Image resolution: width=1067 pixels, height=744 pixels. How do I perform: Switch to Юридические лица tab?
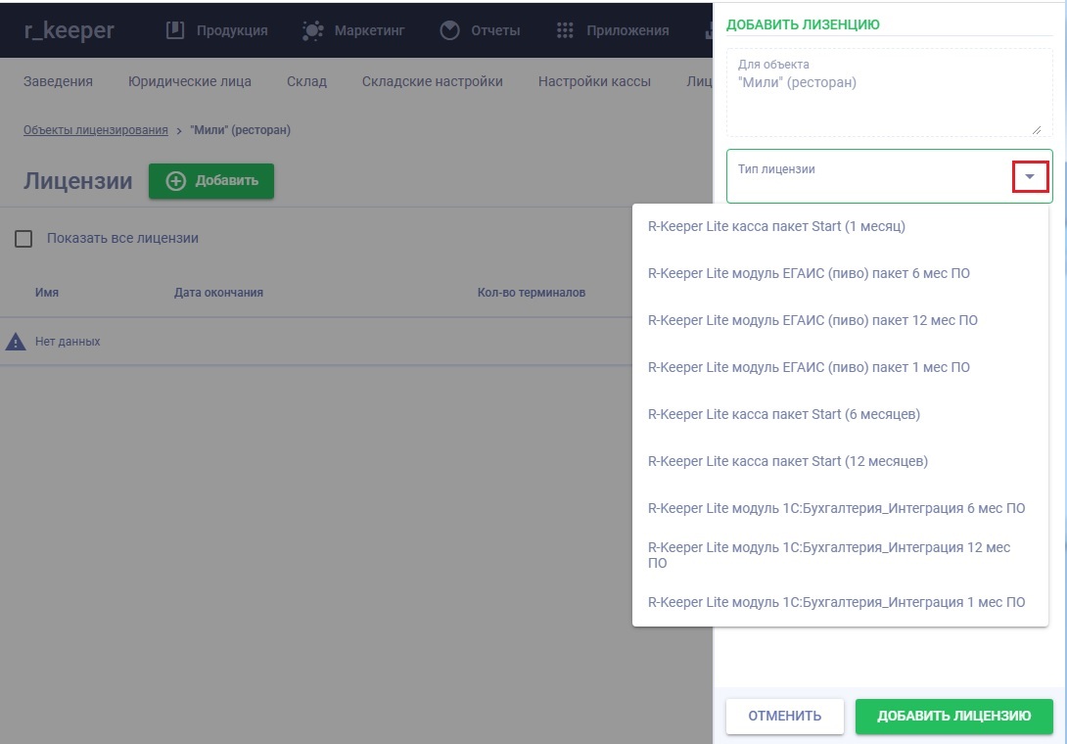[190, 81]
